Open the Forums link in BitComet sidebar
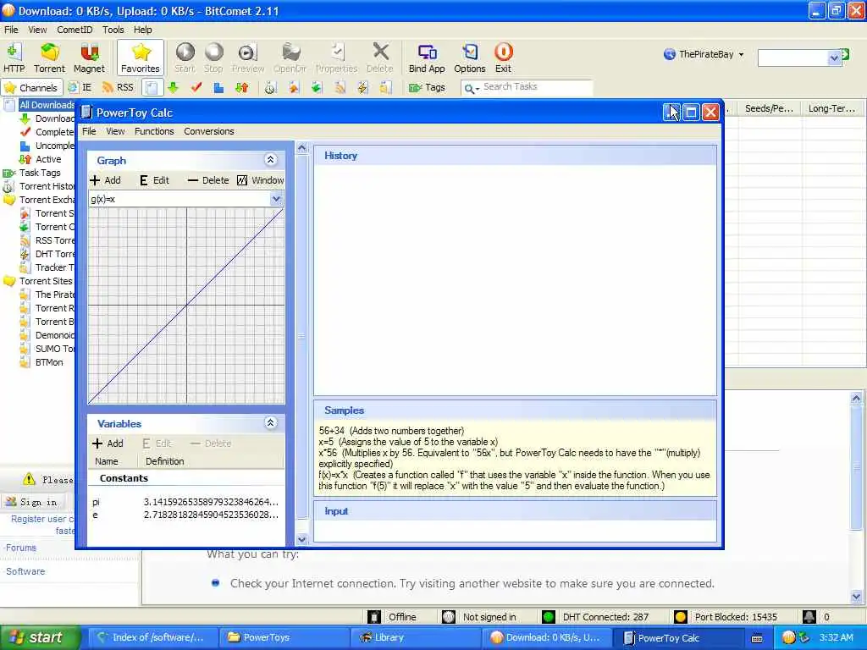Image resolution: width=867 pixels, height=650 pixels. [20, 548]
